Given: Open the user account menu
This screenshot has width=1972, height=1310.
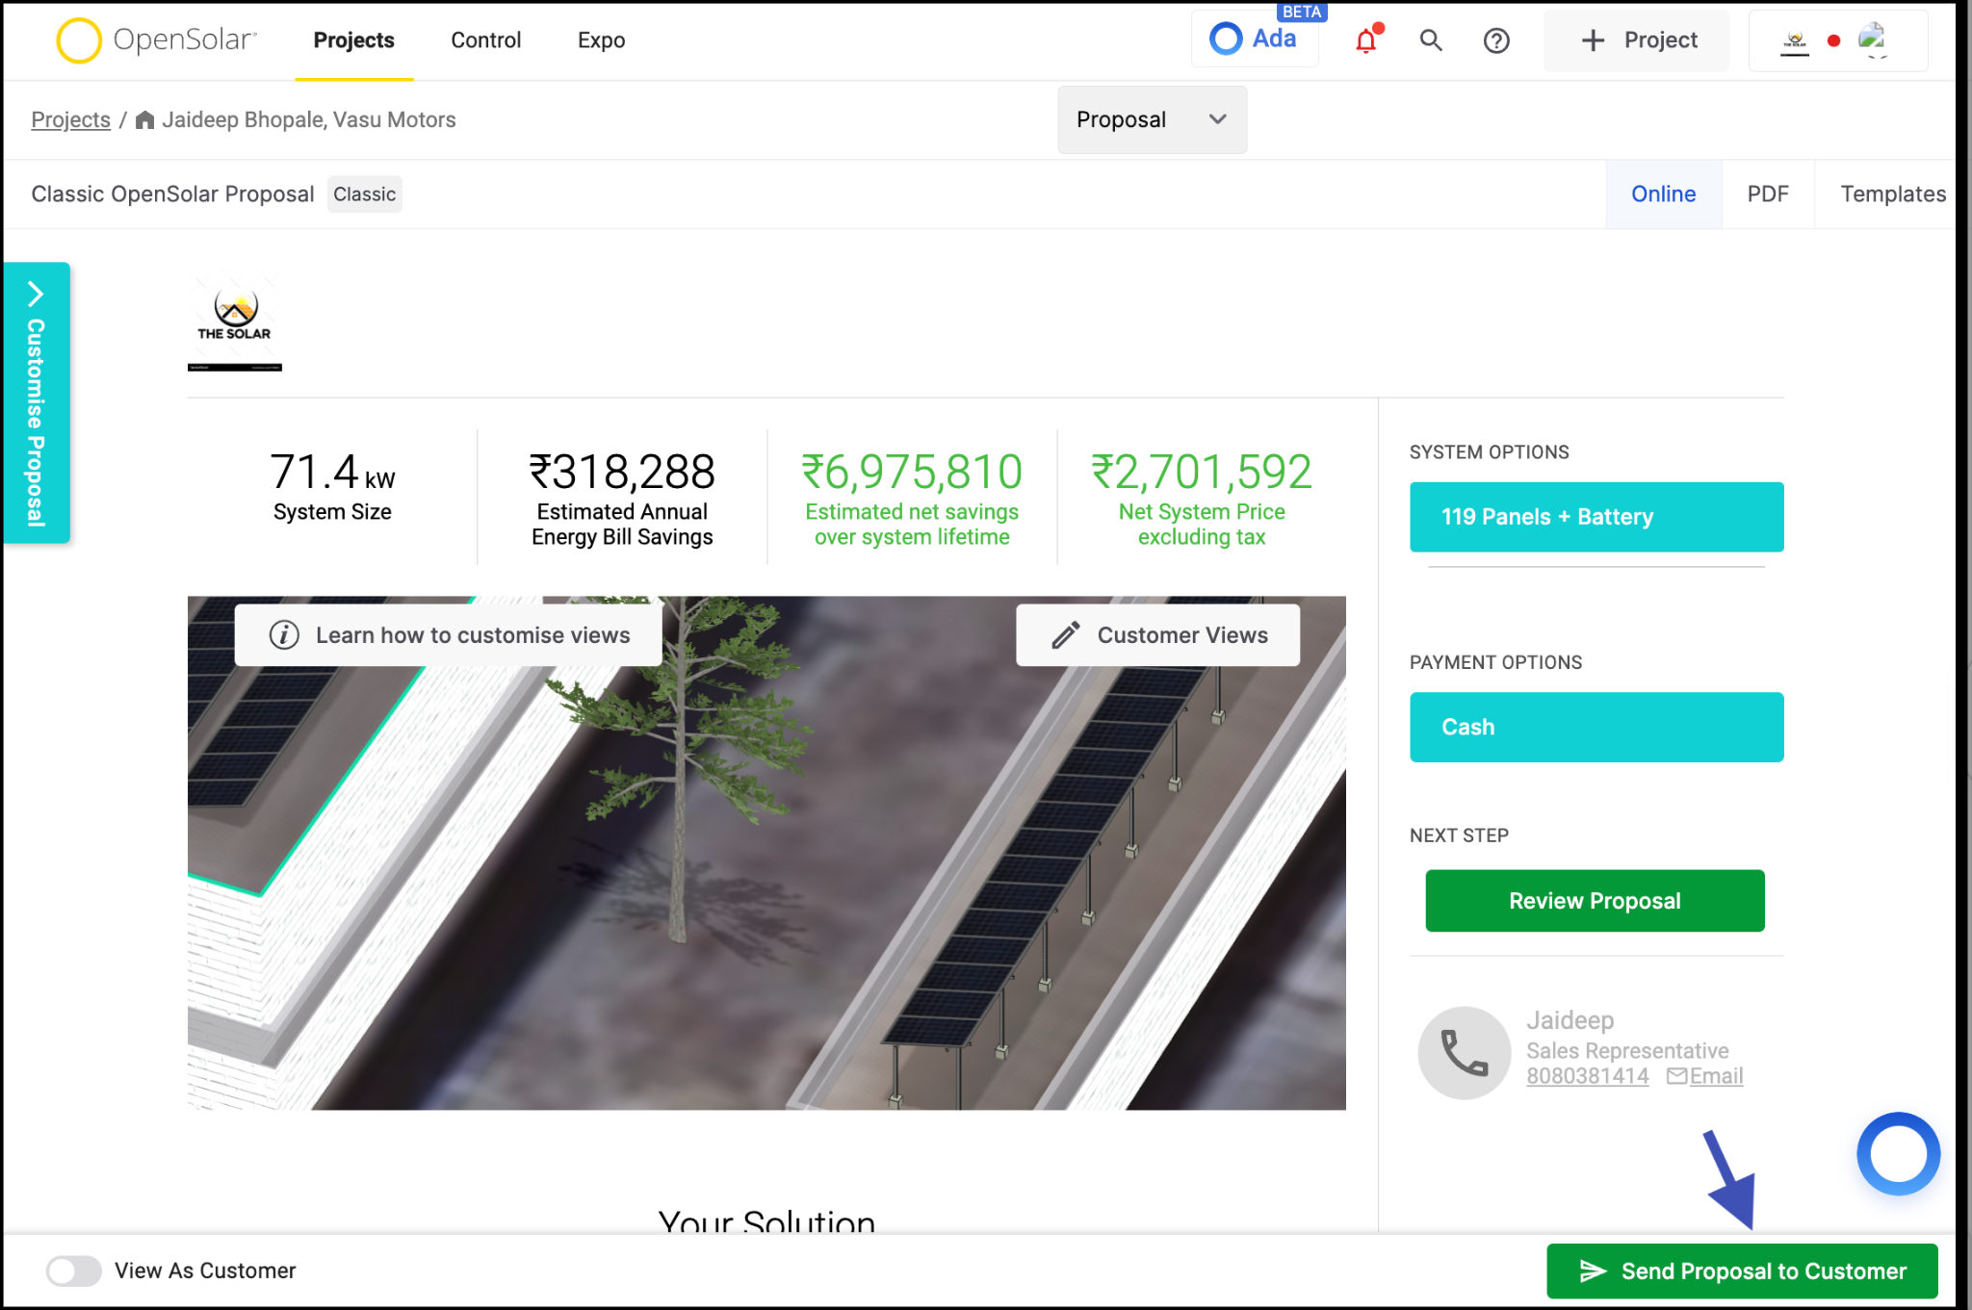Looking at the screenshot, I should coord(1838,40).
